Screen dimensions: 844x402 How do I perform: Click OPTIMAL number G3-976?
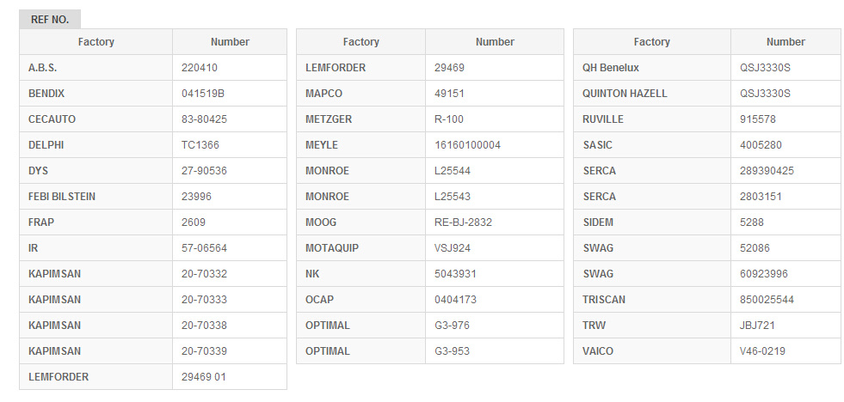(x=495, y=326)
